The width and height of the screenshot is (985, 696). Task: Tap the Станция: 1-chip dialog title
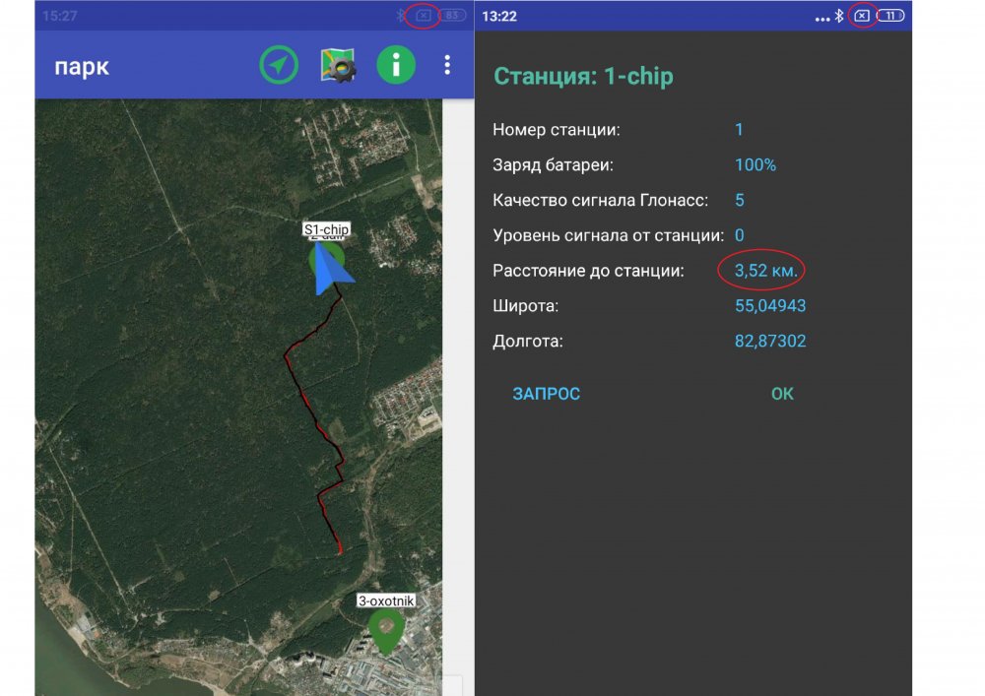click(x=583, y=77)
